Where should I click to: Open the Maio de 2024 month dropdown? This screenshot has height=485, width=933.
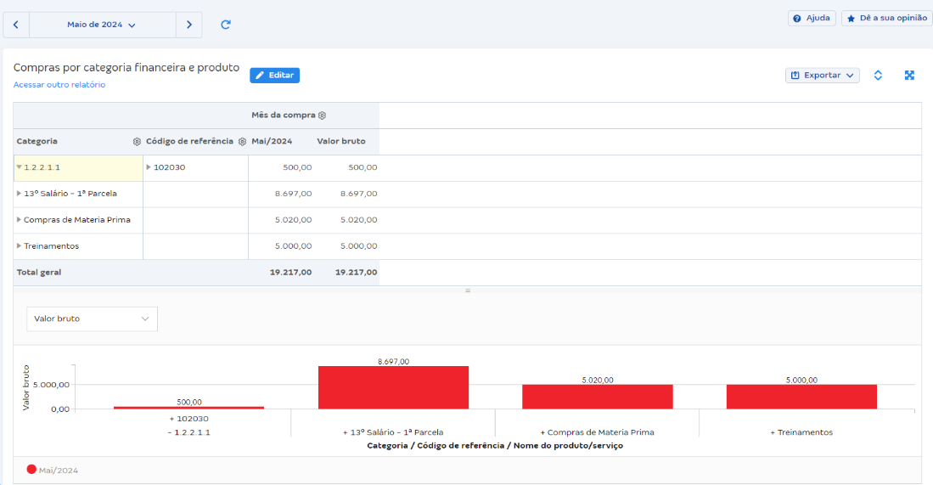coord(102,25)
